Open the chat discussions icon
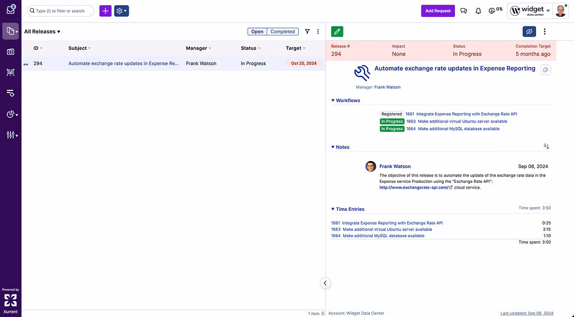 (x=463, y=11)
